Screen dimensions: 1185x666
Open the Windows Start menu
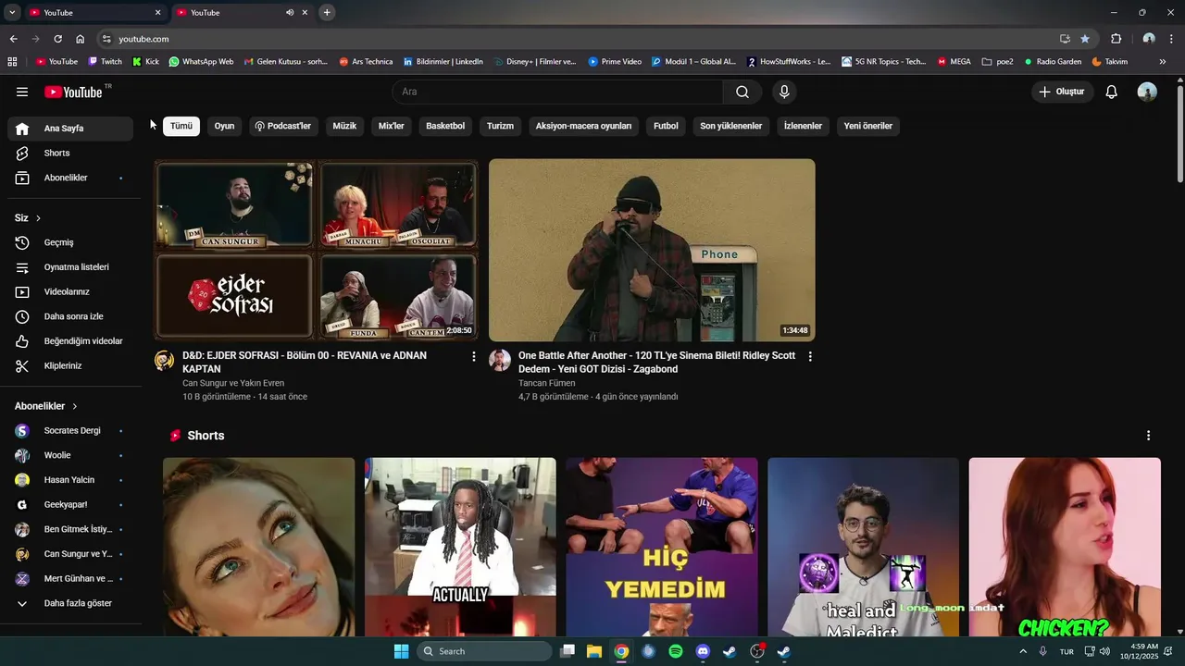click(401, 651)
